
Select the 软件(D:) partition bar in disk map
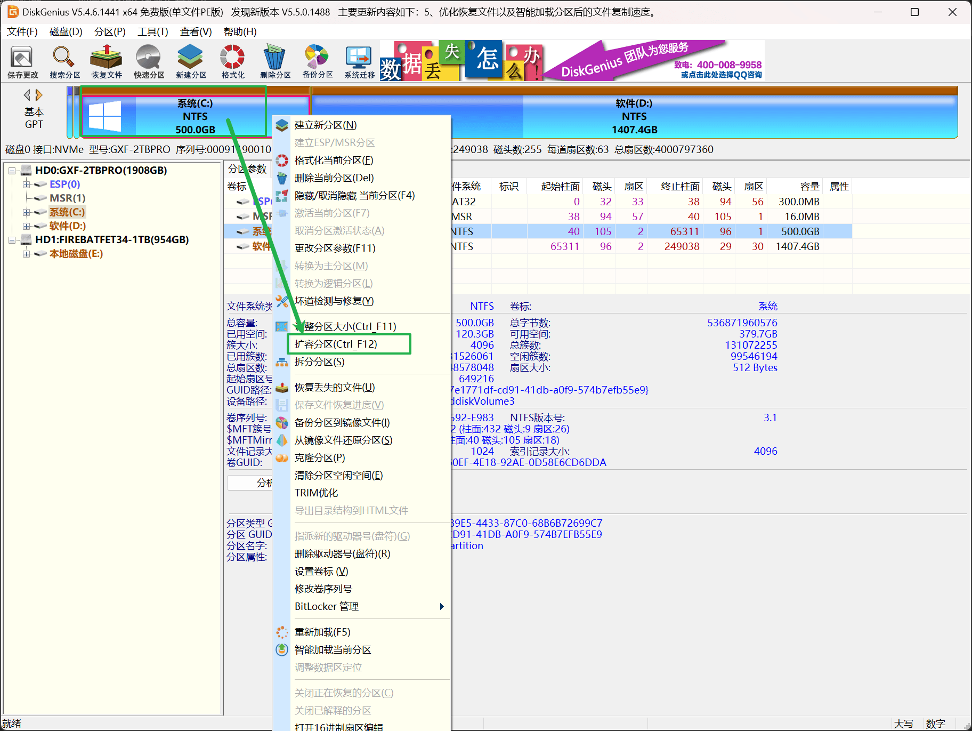(x=634, y=116)
